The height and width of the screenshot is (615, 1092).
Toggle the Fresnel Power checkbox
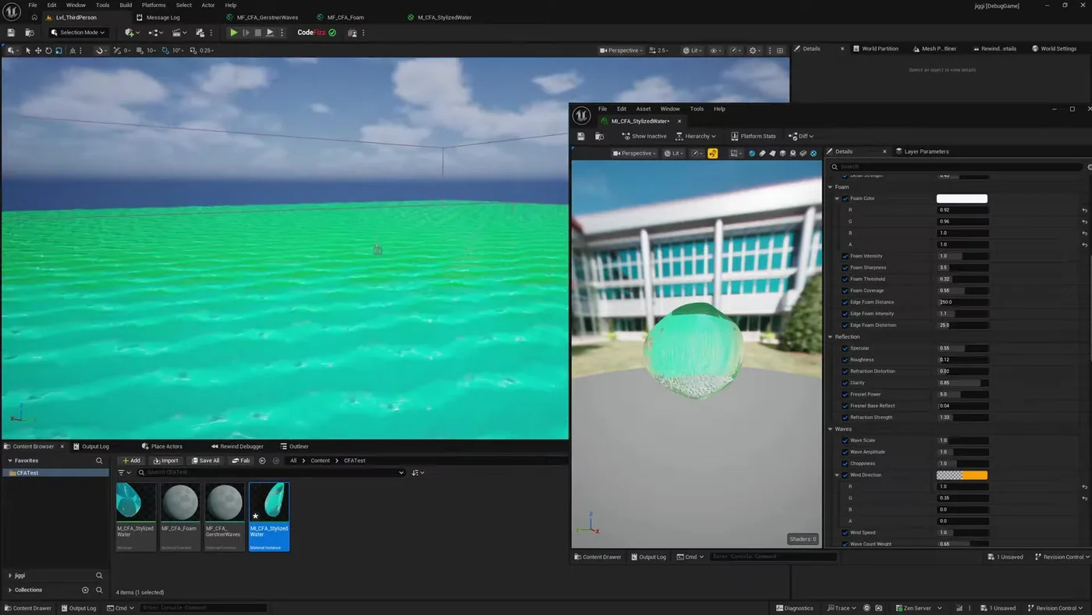click(x=845, y=394)
